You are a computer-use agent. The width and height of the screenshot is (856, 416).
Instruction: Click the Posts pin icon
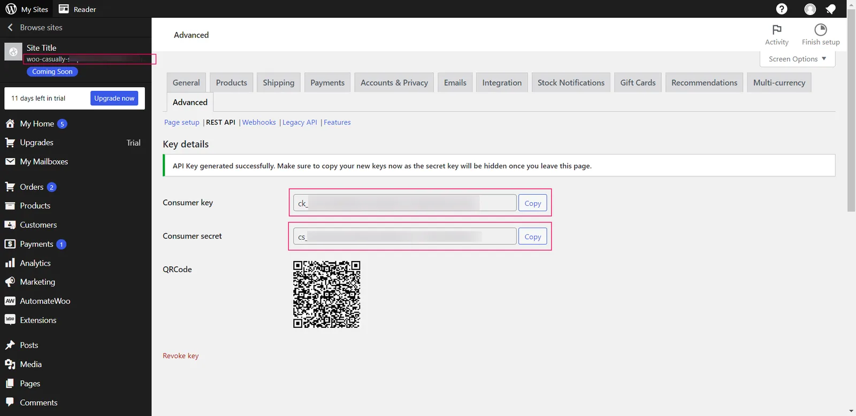pos(10,345)
